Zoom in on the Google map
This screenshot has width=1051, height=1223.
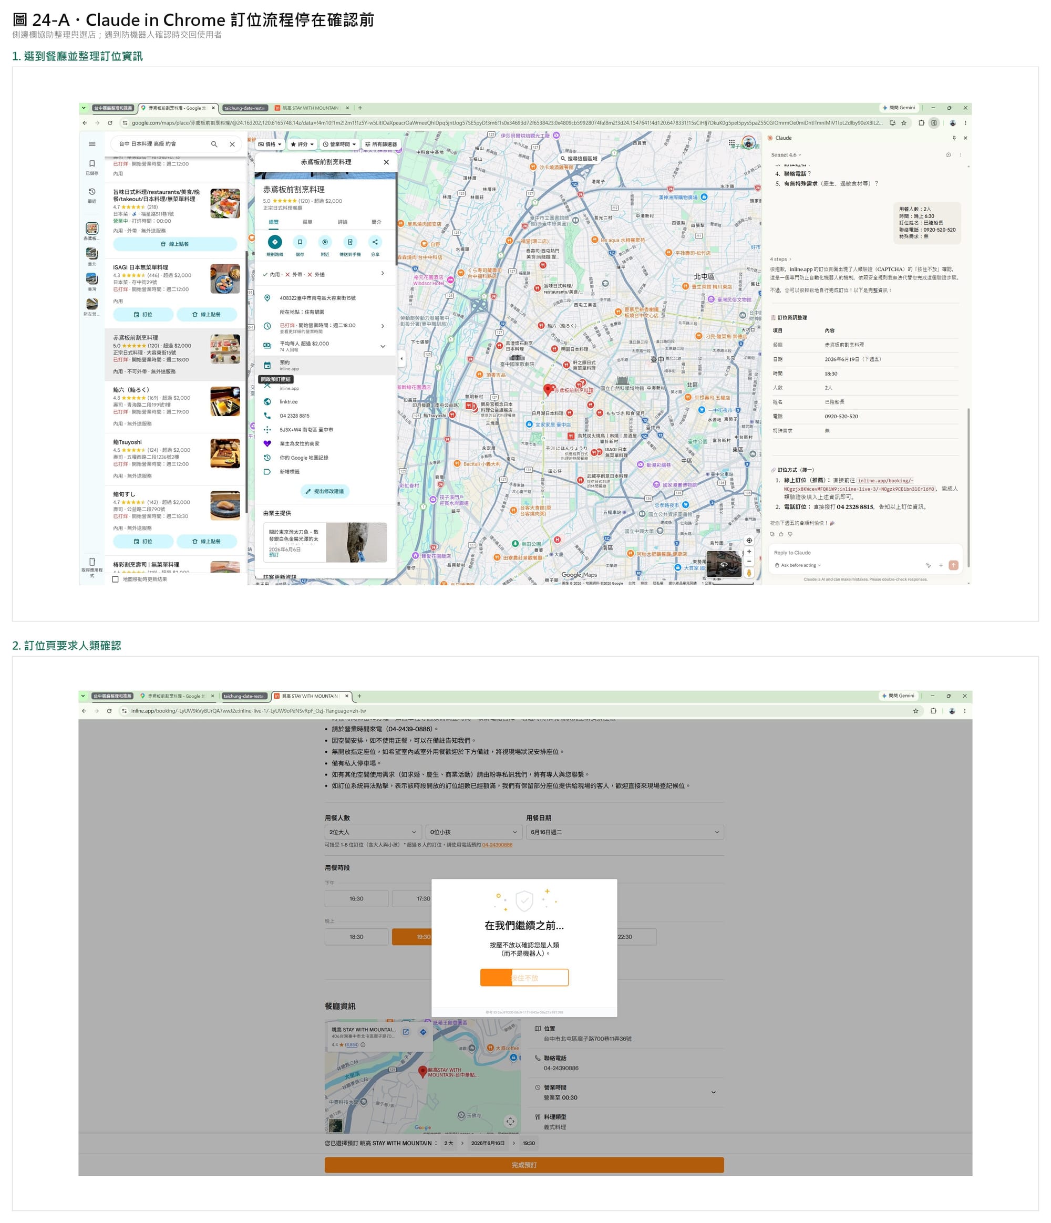(x=749, y=552)
